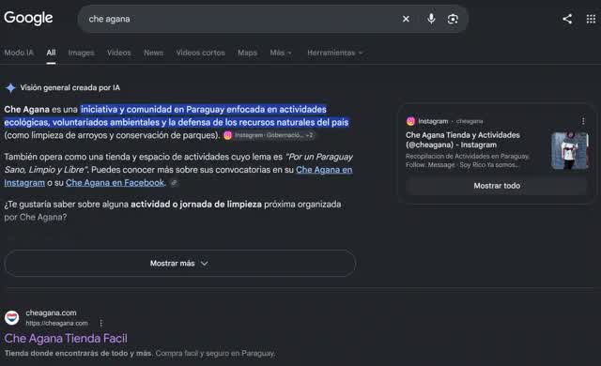This screenshot has height=366, width=601.
Task: Open 'Che Agana Tienda y Actividades' Instagram title
Action: coord(463,140)
